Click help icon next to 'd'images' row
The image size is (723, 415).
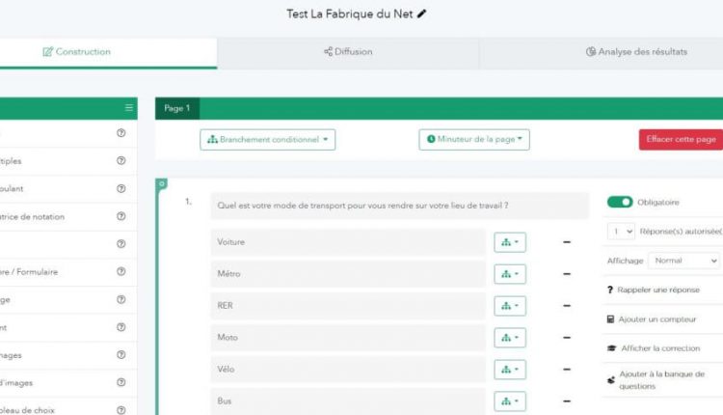pyautogui.click(x=120, y=382)
